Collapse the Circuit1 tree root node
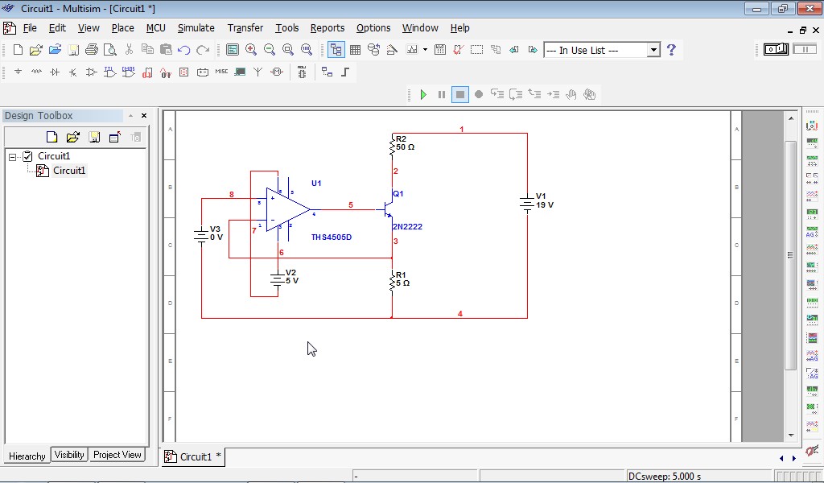The height and width of the screenshot is (483, 824). coord(13,157)
